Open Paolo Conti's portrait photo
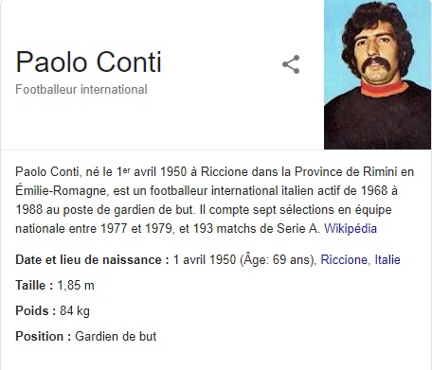Screen dimensions: 432x370 tap(378, 75)
